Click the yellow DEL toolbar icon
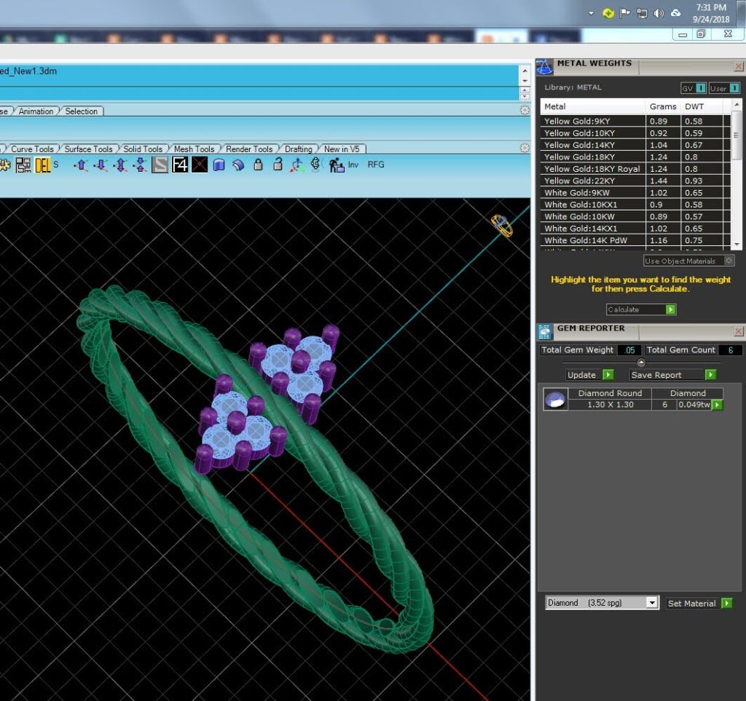This screenshot has width=746, height=701. point(42,165)
